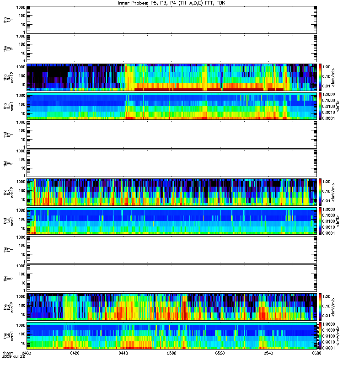The height and width of the screenshot is (366, 343).
Task: Select the thd fbk edc12 color bar
Action: (x=320, y=192)
